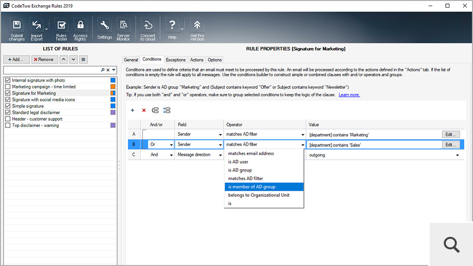Open Field dropdown in row B
This screenshot has height=266, width=473.
pos(220,145)
